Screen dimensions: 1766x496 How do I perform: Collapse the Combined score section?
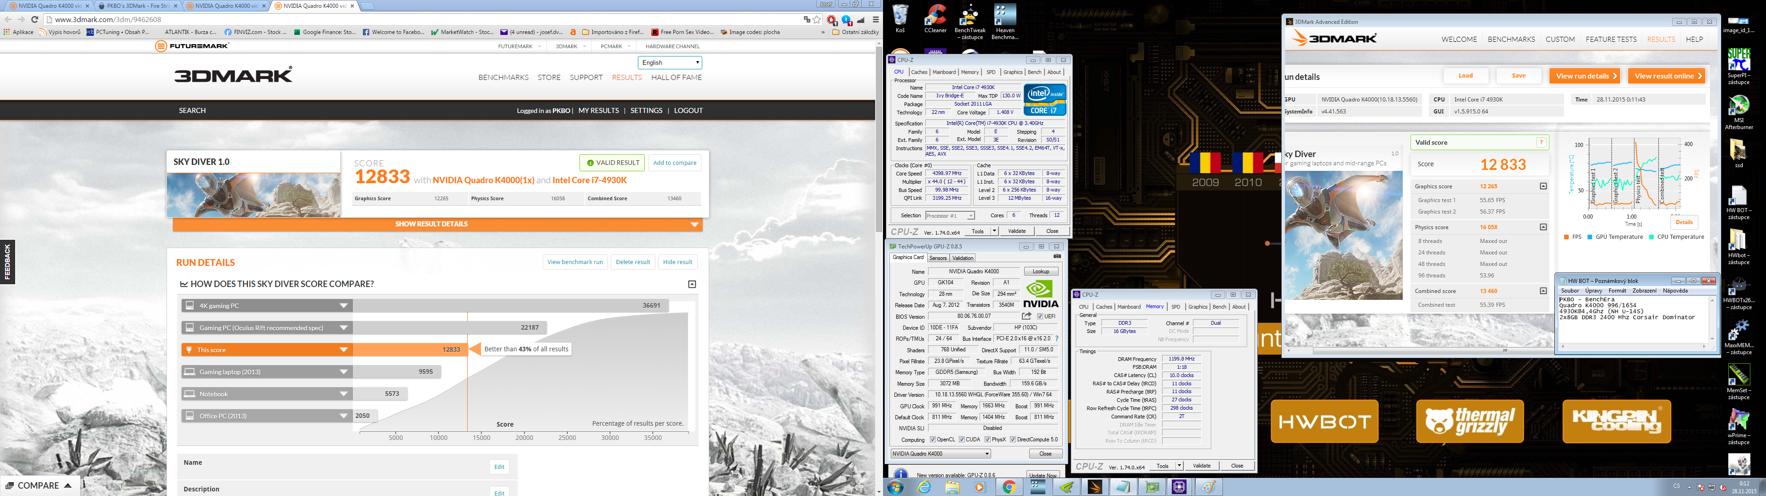point(1543,291)
